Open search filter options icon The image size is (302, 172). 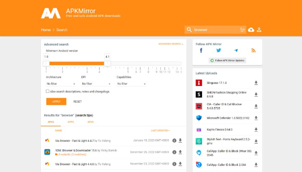(242, 30)
